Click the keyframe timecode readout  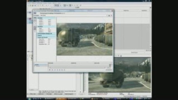(x=109, y=70)
